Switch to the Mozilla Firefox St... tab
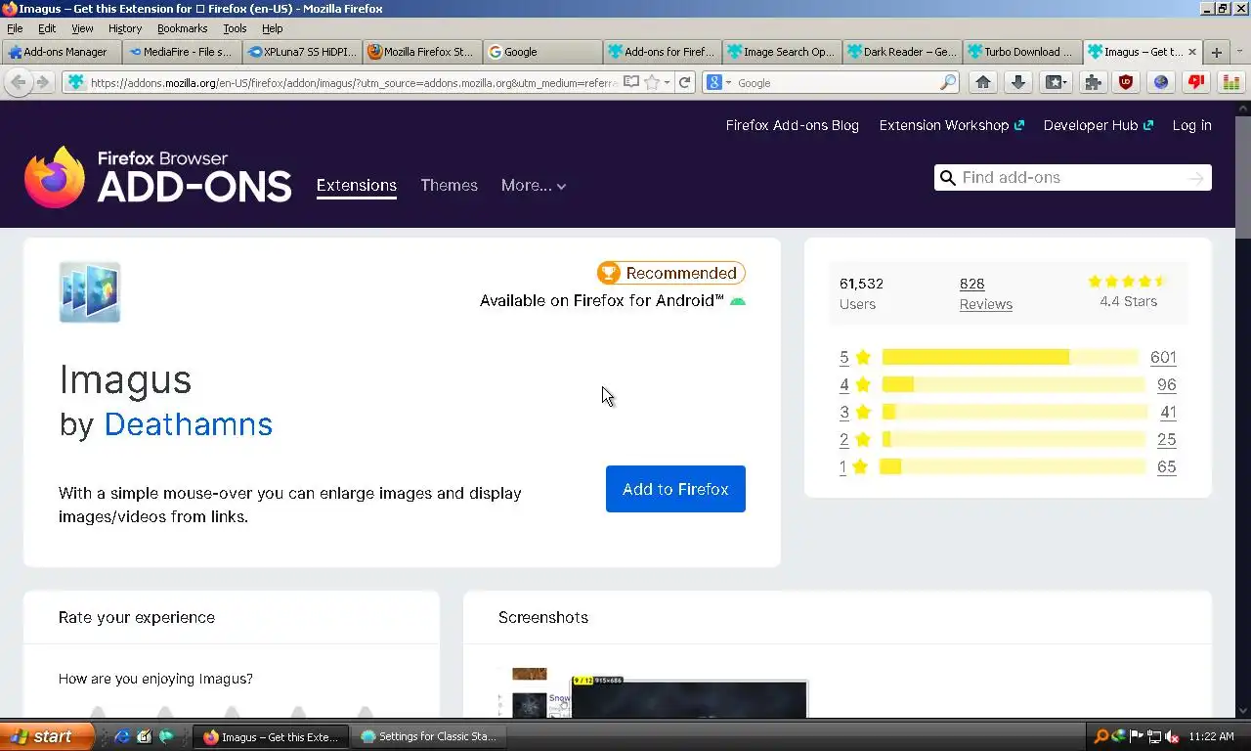 [421, 52]
